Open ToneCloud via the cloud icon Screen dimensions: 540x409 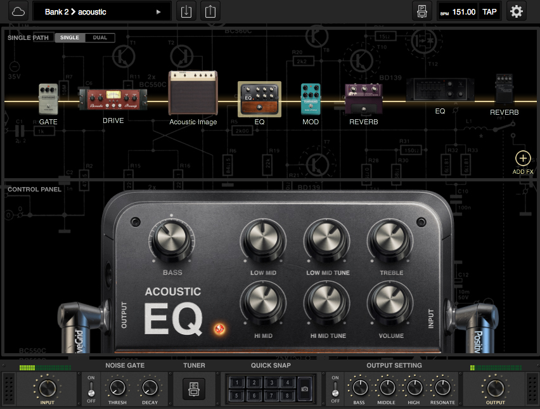point(17,11)
